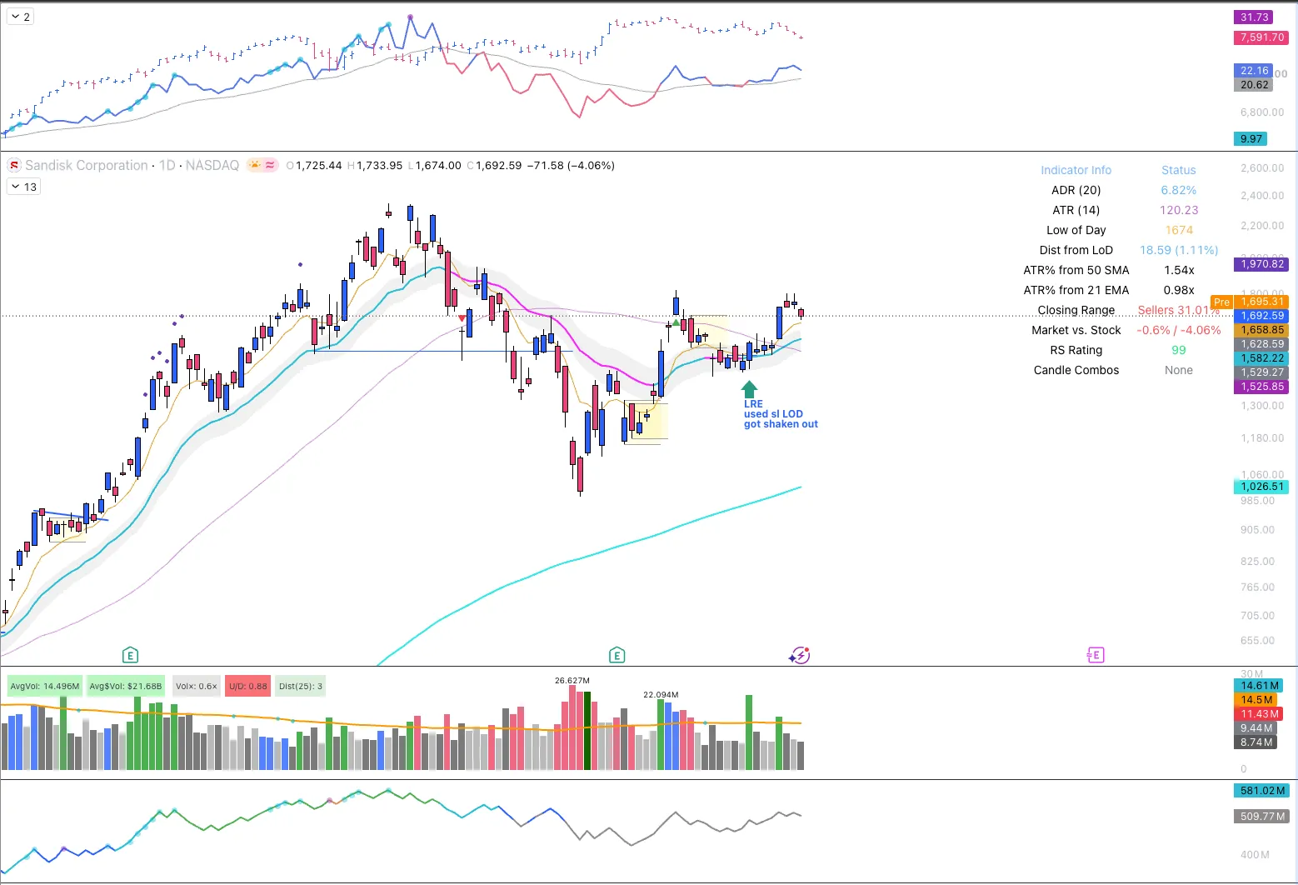Click the 31.73 purple label in top pane
1298x885 pixels.
tap(1254, 17)
